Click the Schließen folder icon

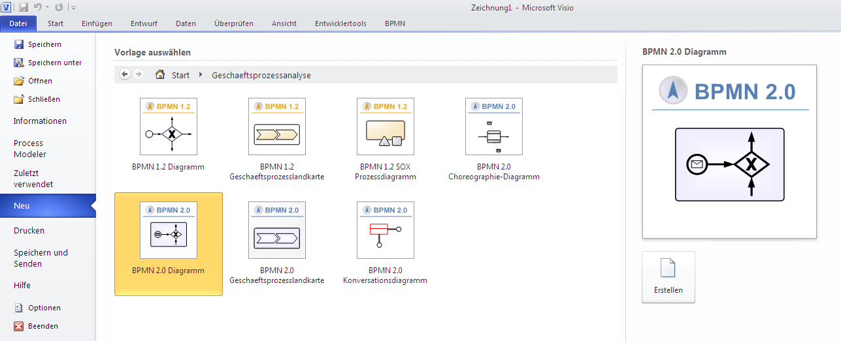pos(18,99)
